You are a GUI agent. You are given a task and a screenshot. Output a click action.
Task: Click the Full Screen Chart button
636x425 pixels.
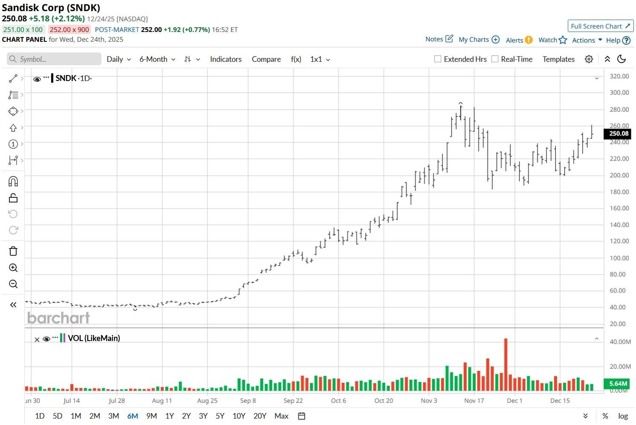(x=601, y=26)
